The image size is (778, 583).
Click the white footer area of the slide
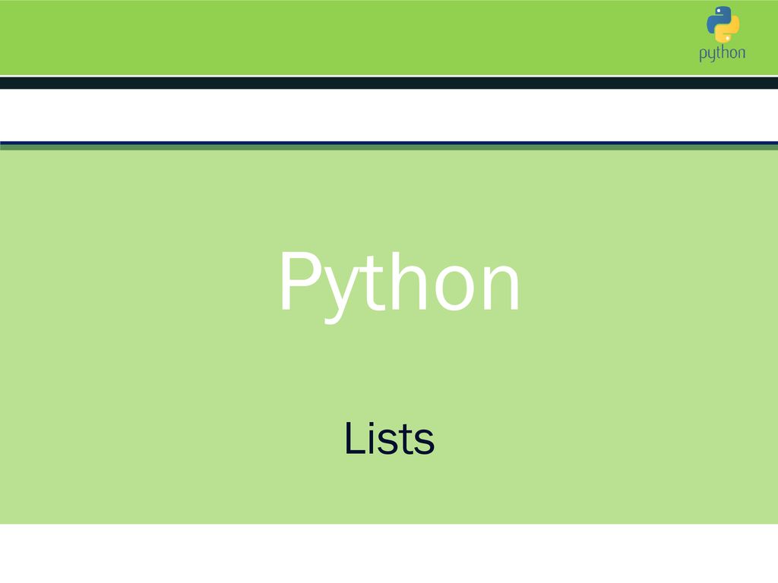(x=389, y=553)
